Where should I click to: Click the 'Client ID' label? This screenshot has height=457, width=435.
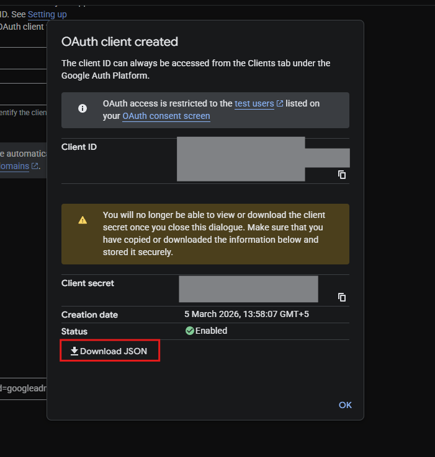(79, 147)
